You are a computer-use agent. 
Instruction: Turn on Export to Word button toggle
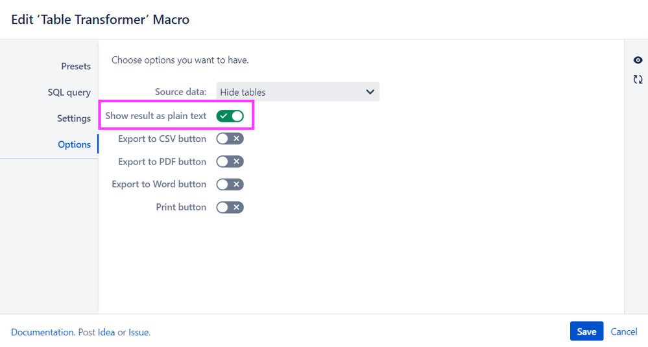pos(230,185)
